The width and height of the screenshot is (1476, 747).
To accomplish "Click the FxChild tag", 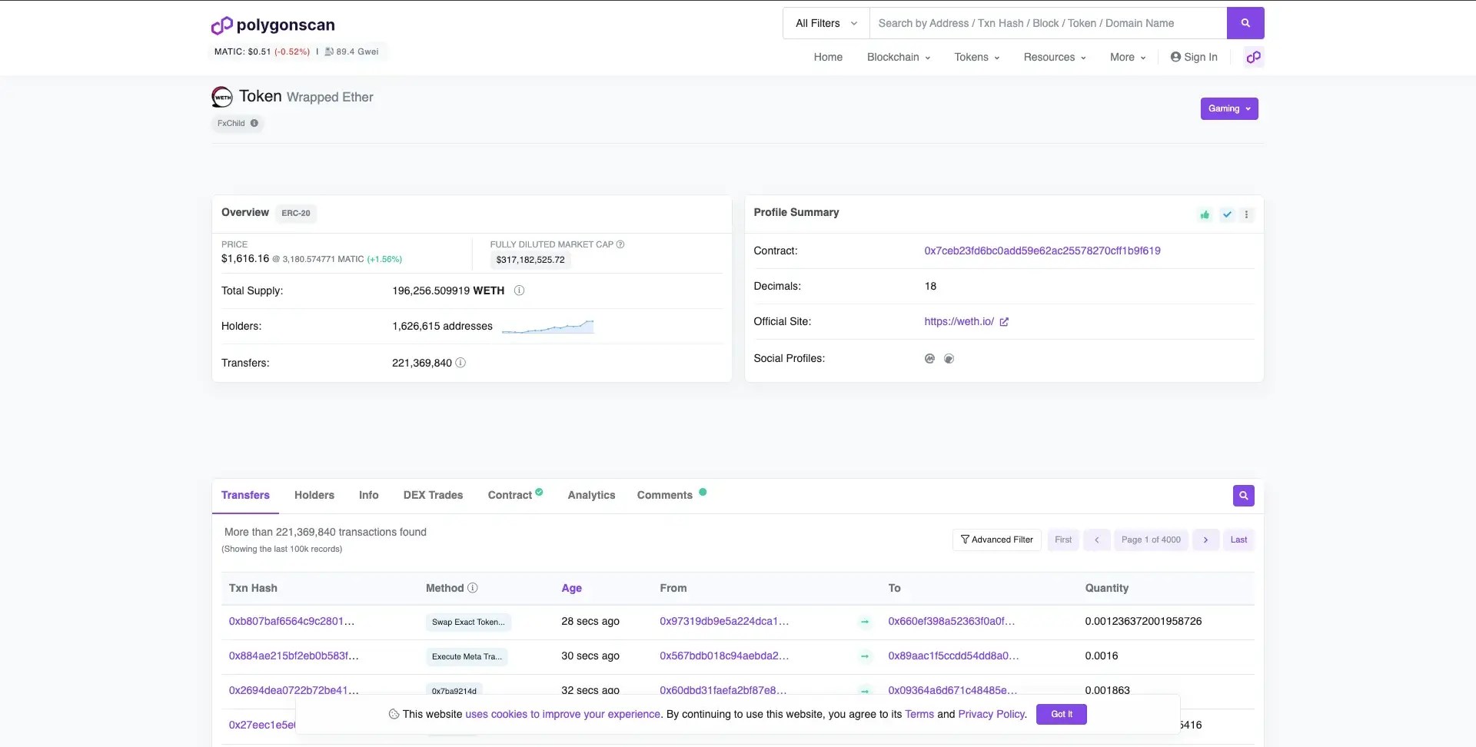I will coord(238,124).
